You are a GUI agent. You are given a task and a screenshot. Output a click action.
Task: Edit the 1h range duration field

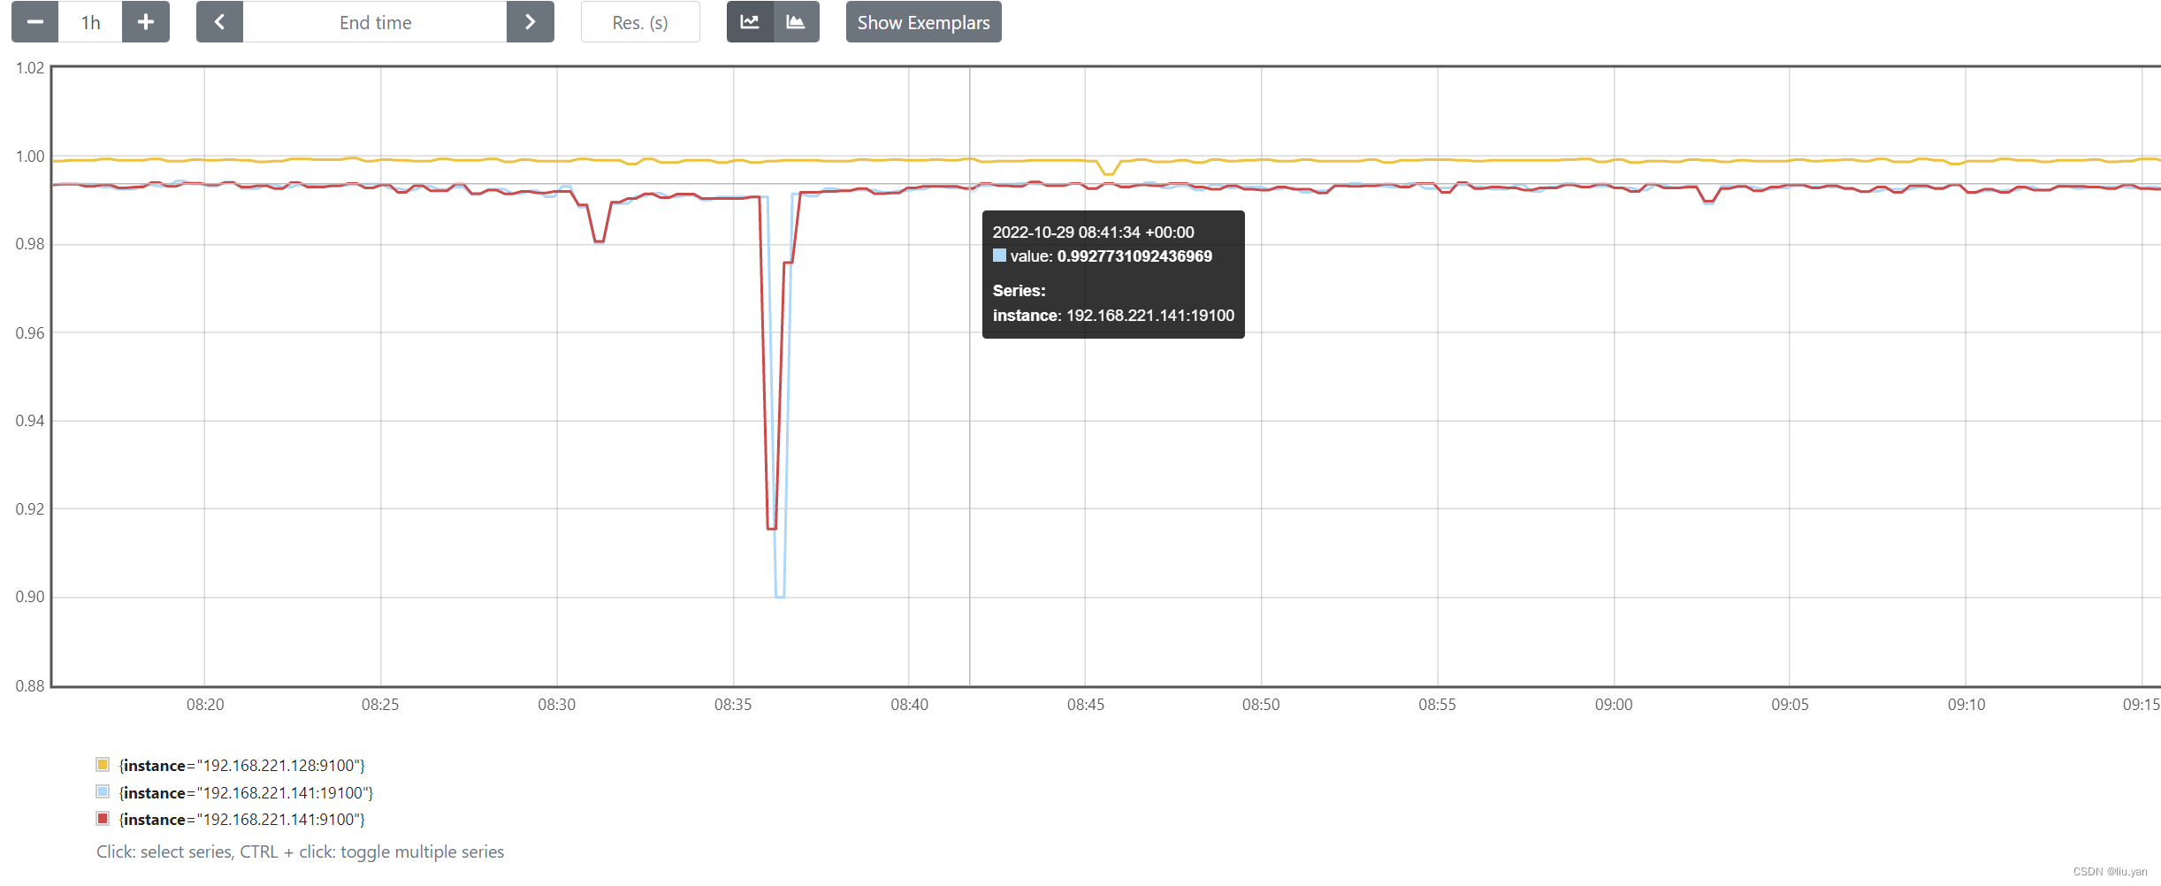pyautogui.click(x=90, y=22)
